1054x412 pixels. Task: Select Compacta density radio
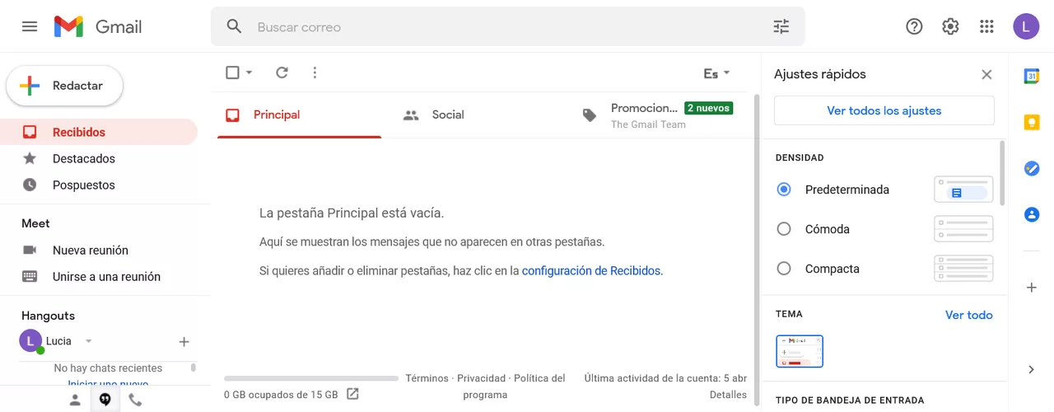pos(784,269)
